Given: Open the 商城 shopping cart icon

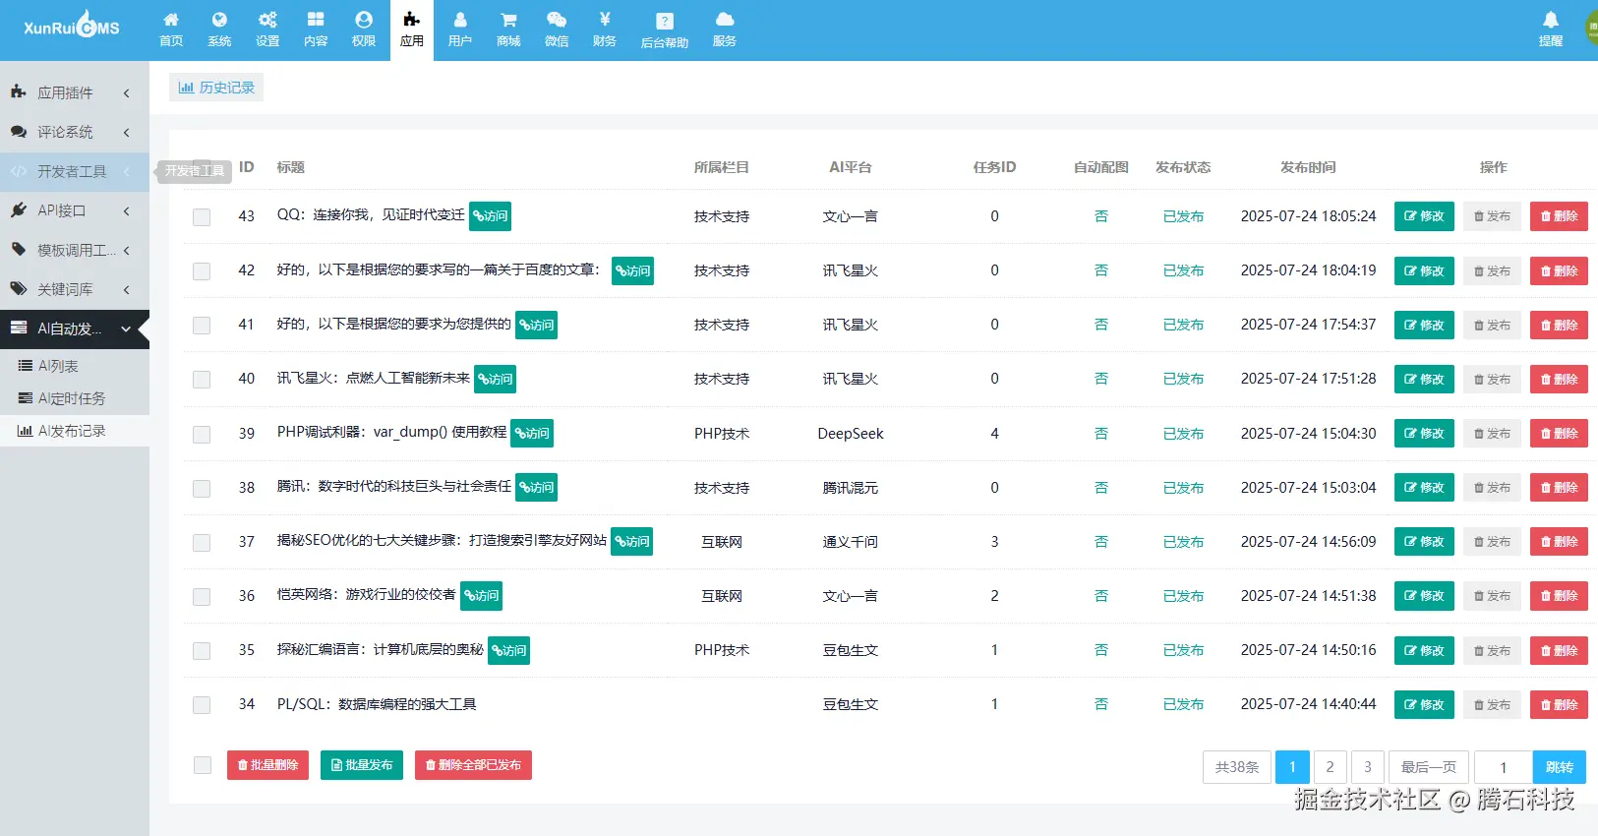Looking at the screenshot, I should [508, 30].
